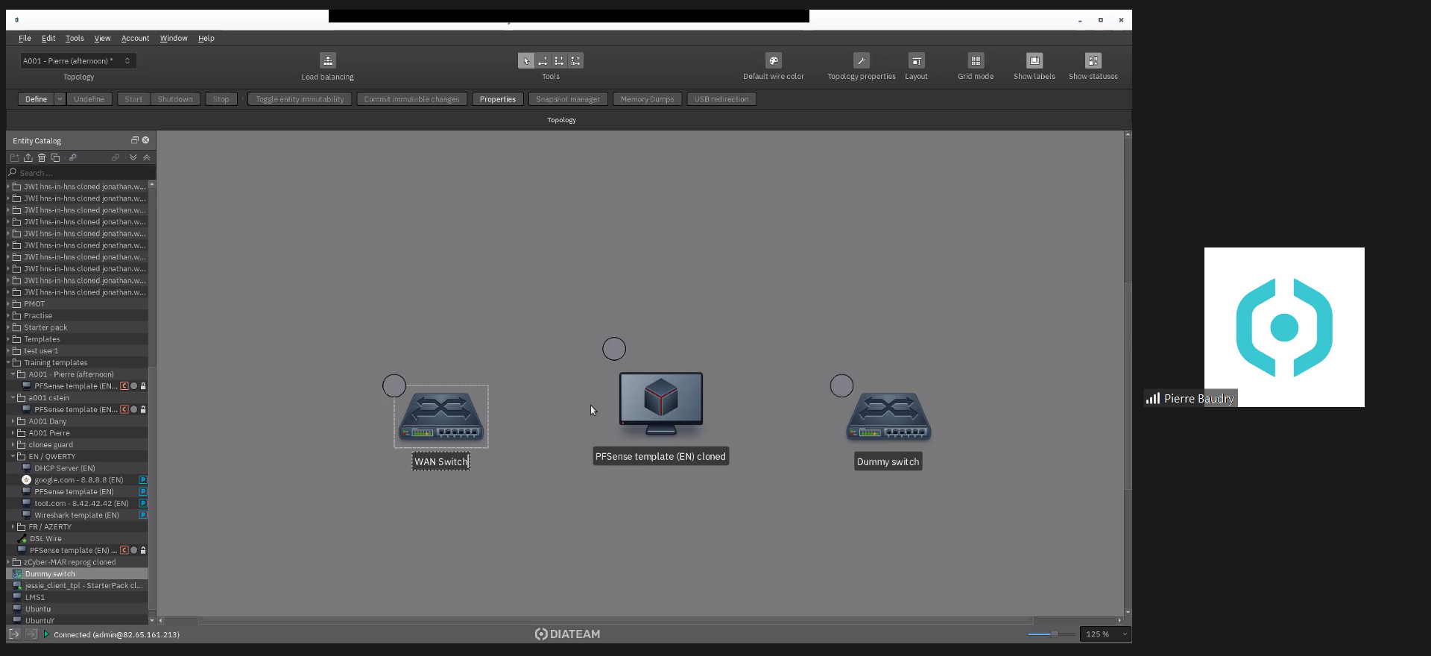The height and width of the screenshot is (656, 1431).
Task: Click the Layout toolbar icon
Action: [x=916, y=61]
